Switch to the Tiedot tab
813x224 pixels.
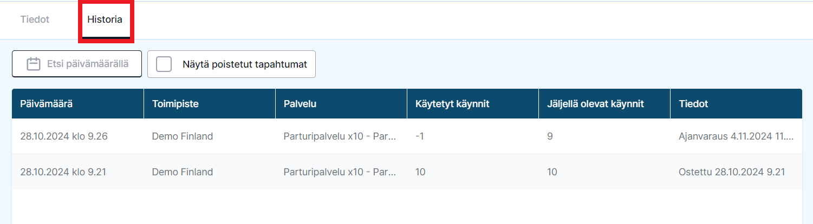[x=35, y=19]
